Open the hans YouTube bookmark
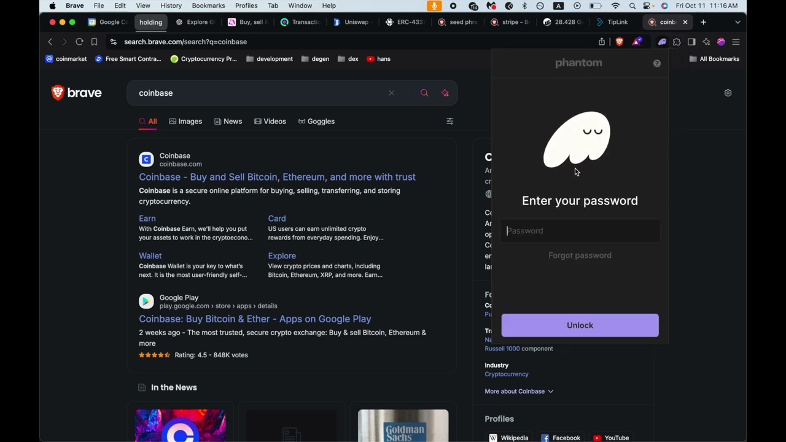 click(x=378, y=59)
